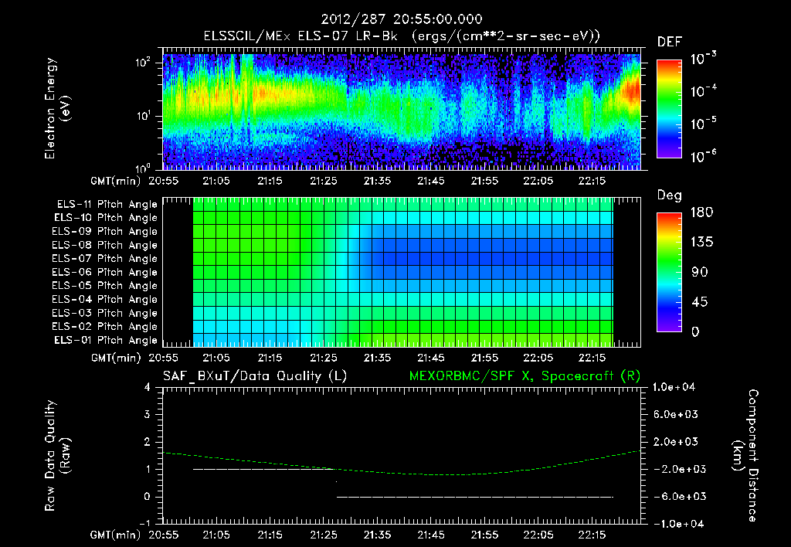
Task: Click the high-flux red region in the spectrogram
Action: pos(631,93)
